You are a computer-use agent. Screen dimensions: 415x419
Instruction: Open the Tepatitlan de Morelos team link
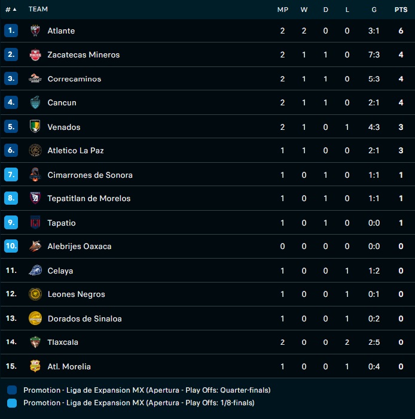89,199
